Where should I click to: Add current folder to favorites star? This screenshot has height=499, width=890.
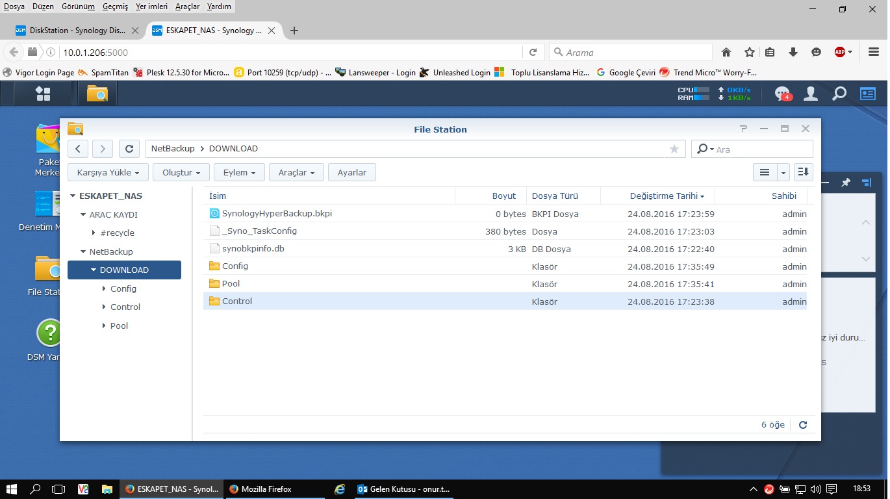pos(674,149)
